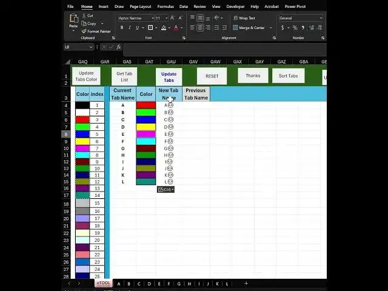The height and width of the screenshot is (291, 388).
Task: Expand the Name Box dropdown
Action: 91,47
